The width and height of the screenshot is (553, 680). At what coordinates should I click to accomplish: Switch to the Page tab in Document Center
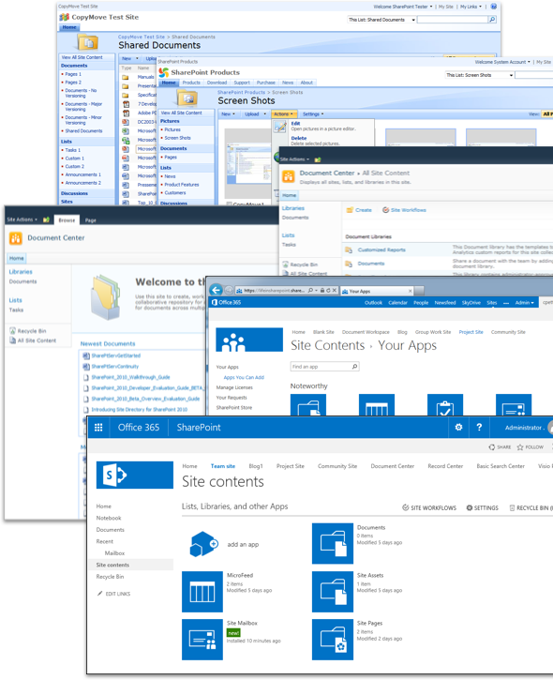91,220
